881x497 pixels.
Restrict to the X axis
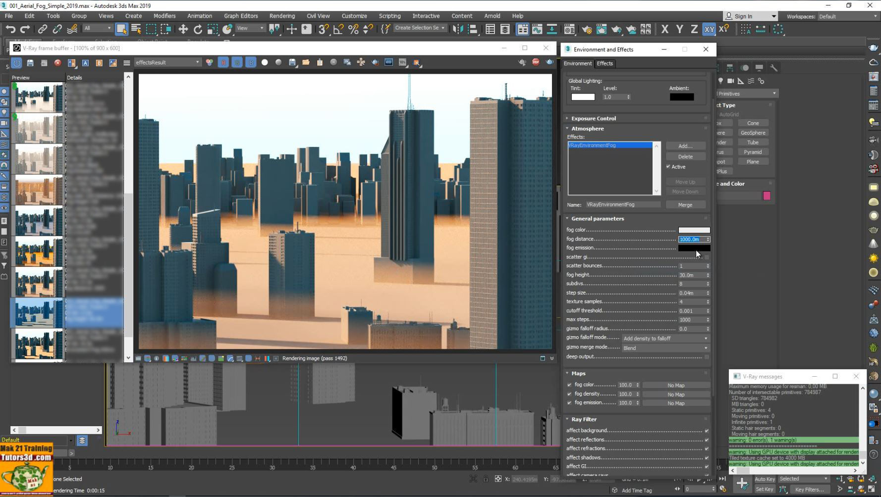664,29
